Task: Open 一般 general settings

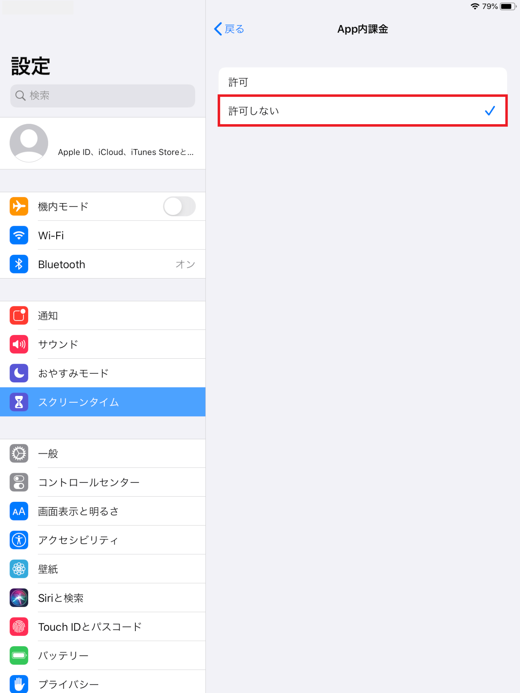Action: (103, 453)
